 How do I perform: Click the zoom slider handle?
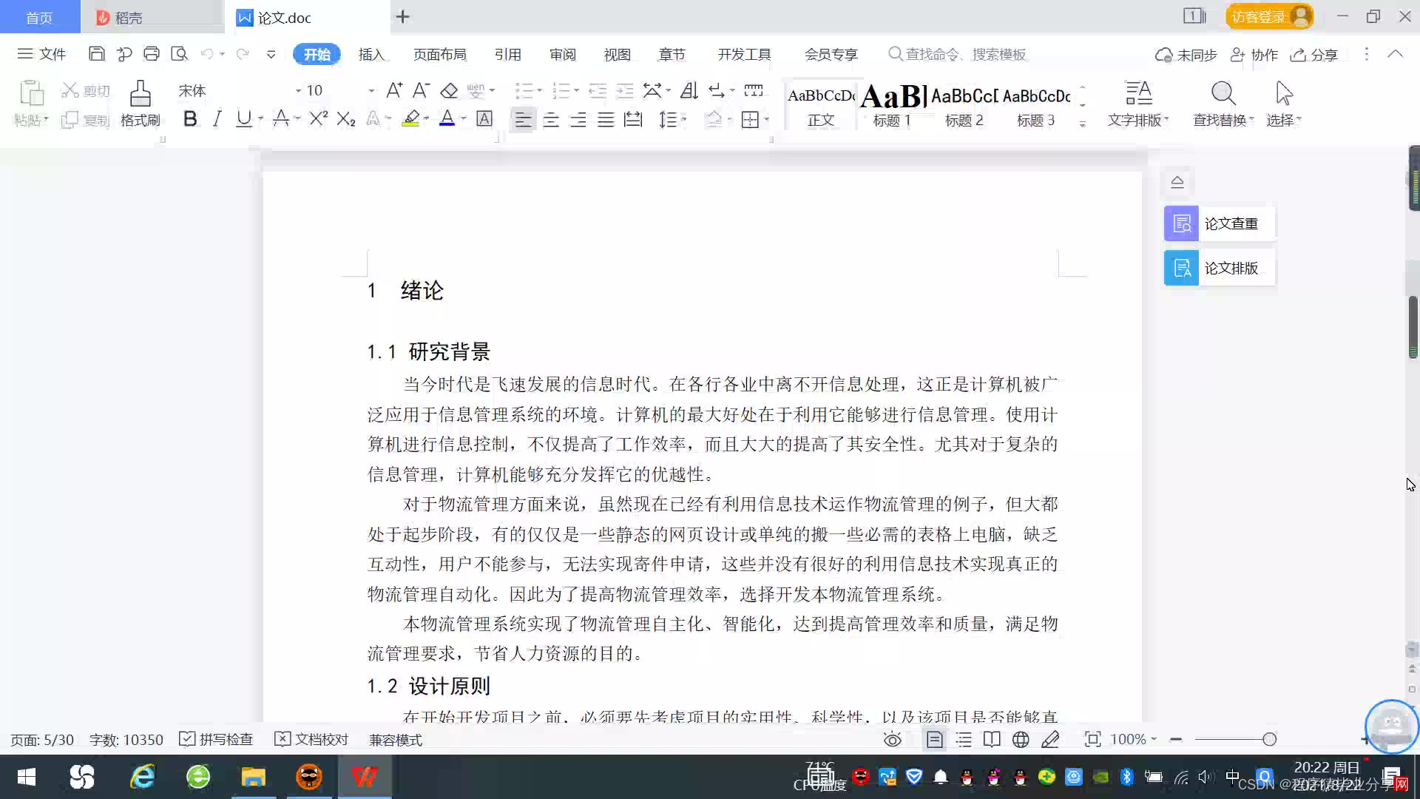click(1269, 739)
